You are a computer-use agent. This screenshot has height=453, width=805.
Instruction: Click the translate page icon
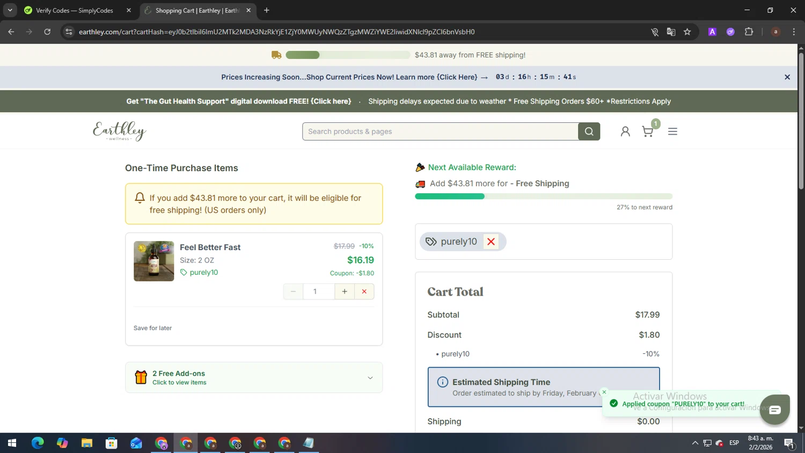671,32
